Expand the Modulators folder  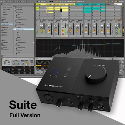14,22
